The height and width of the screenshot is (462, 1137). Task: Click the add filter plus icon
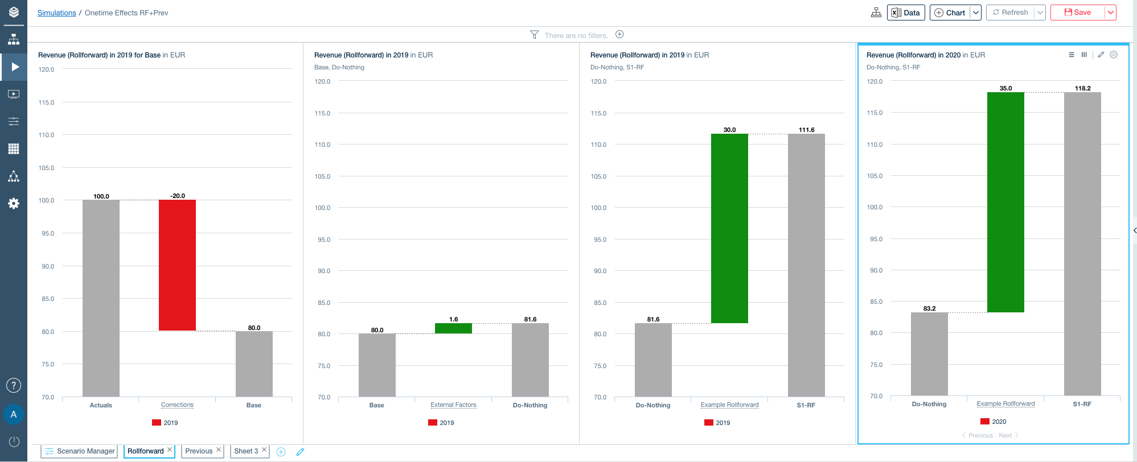tap(619, 35)
